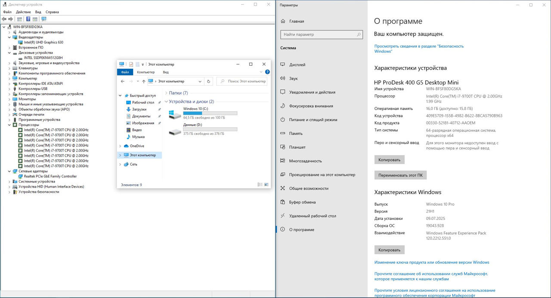This screenshot has height=298, width=551.
Task: Open Display (Дисплей) settings in sidebar
Action: coord(297,65)
